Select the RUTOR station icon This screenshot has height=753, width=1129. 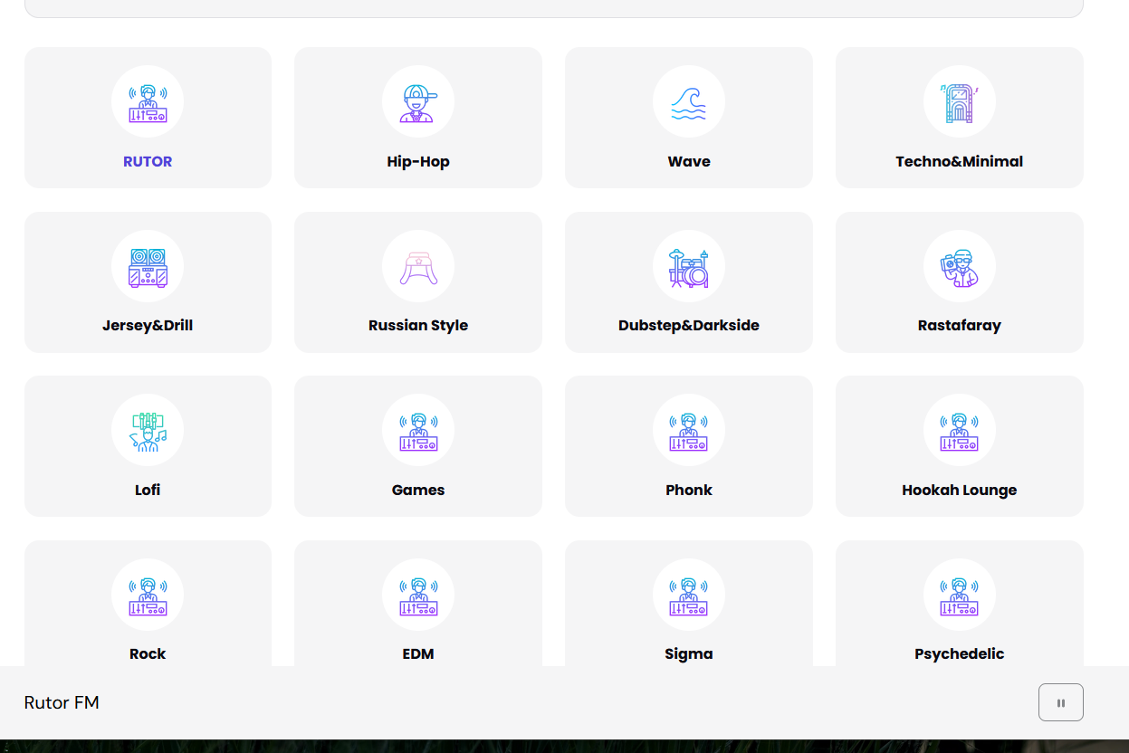pyautogui.click(x=147, y=101)
